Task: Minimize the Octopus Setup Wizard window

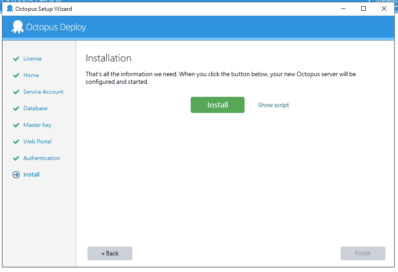Action: tap(343, 9)
